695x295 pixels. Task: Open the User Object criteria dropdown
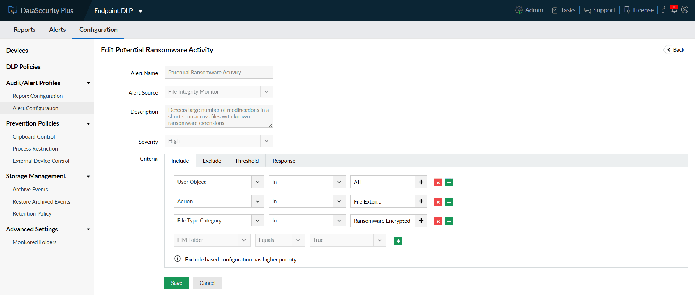click(x=219, y=182)
